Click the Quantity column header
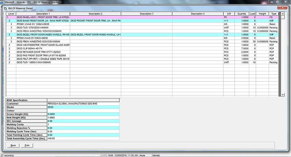The width and height of the screenshot is (291, 157). click(x=242, y=14)
